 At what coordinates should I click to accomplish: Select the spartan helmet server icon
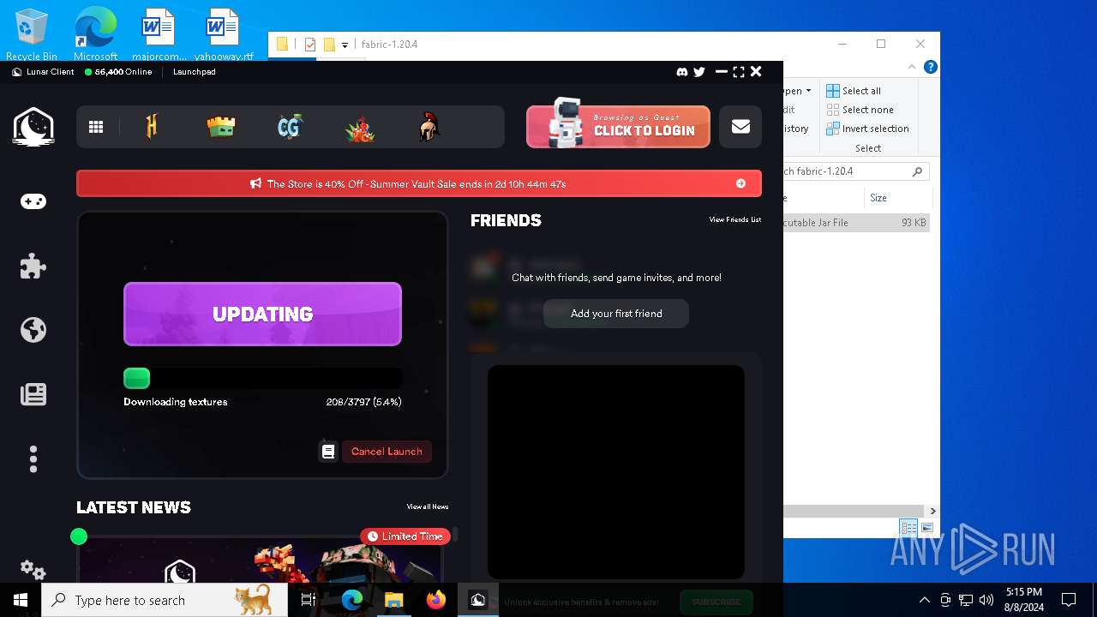[x=429, y=128]
